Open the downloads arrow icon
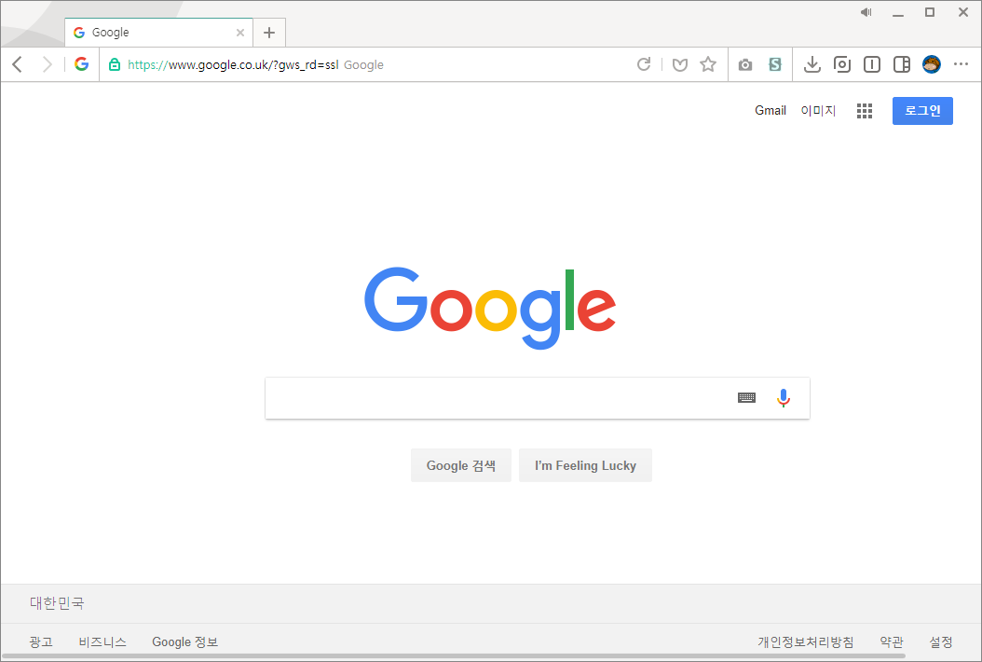The height and width of the screenshot is (662, 982). point(812,64)
